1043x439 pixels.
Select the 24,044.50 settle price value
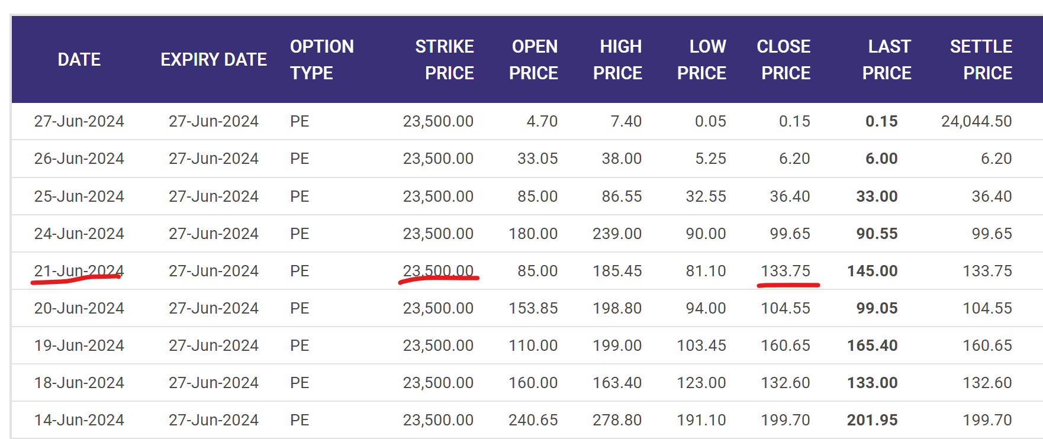(977, 121)
